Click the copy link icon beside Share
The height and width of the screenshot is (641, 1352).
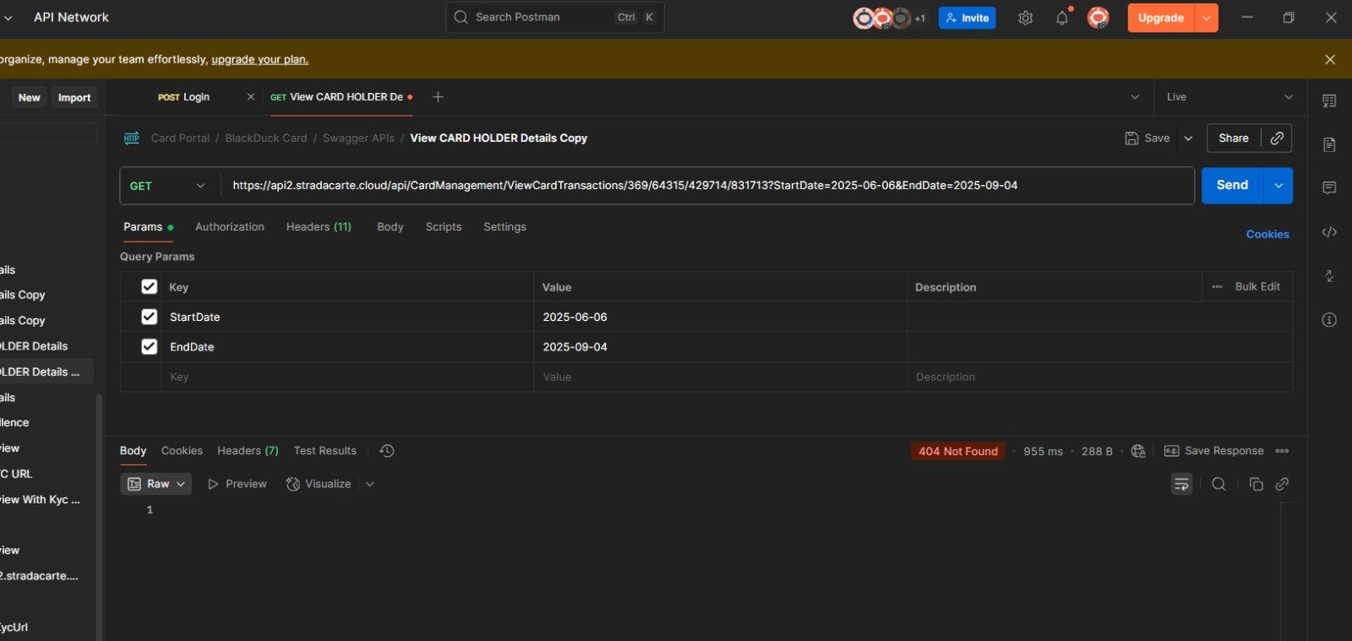pyautogui.click(x=1277, y=138)
